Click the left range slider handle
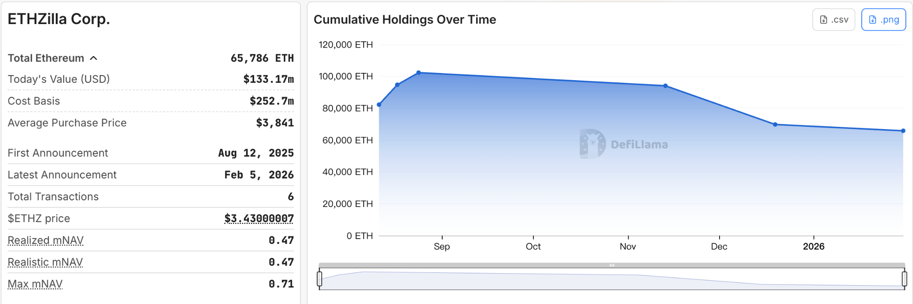This screenshot has height=304, width=913. pos(320,279)
